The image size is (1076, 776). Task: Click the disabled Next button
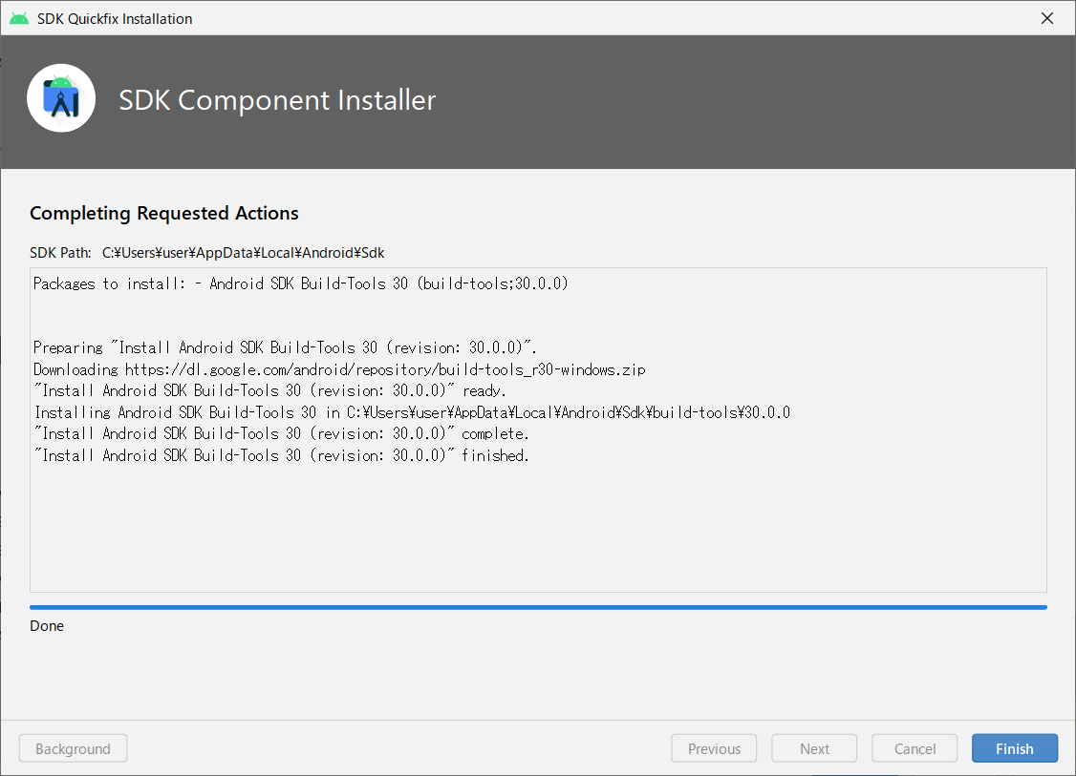814,747
